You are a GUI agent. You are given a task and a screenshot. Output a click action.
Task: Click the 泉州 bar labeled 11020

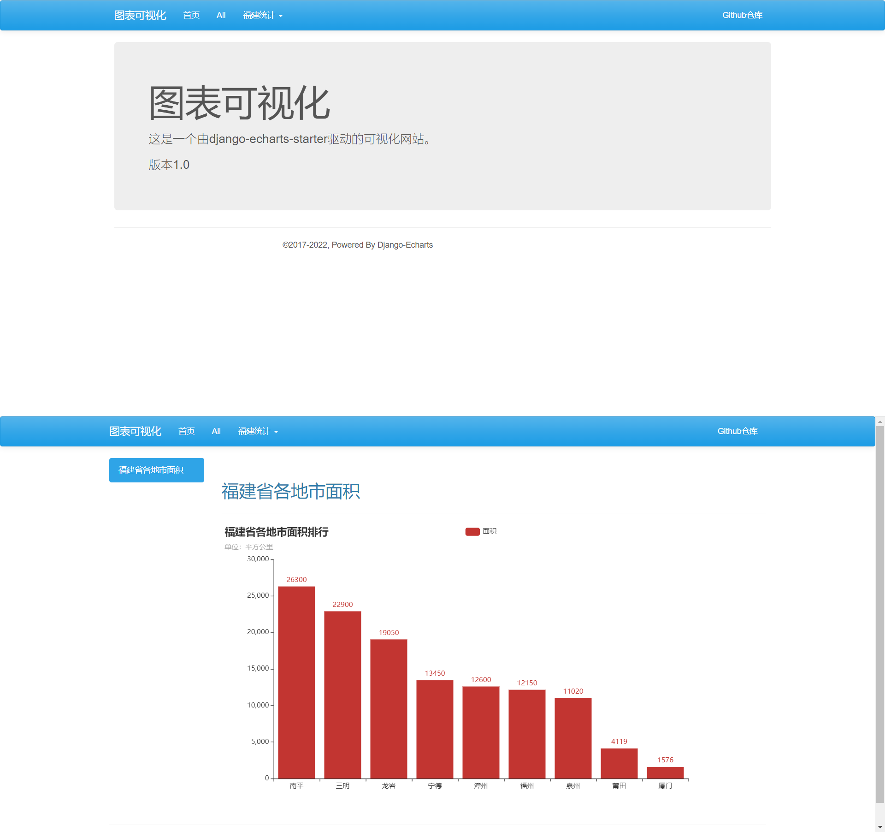coord(573,738)
